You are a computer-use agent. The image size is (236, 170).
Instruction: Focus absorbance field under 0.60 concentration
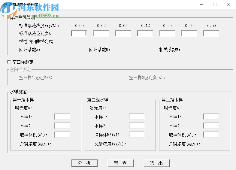[211, 33]
